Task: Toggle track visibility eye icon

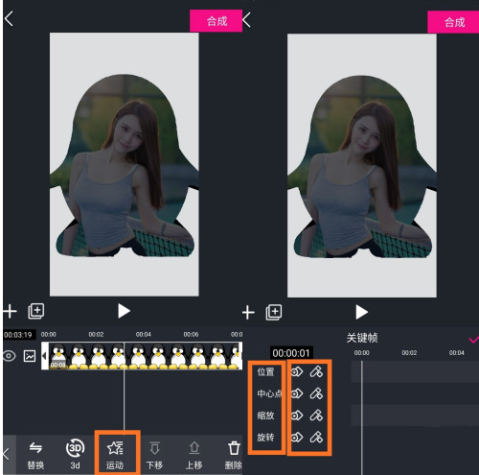Action: (10, 356)
